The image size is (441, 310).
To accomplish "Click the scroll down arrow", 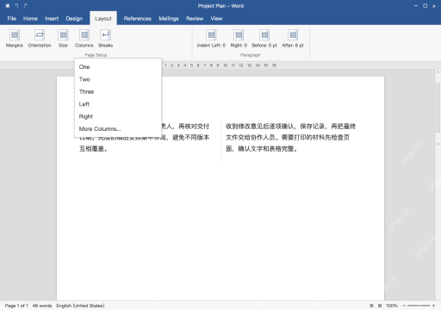I will pos(438,144).
